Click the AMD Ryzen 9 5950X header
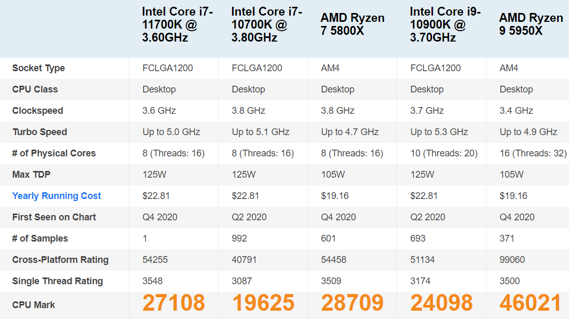Screen dimensions: 569x319 tap(531, 24)
